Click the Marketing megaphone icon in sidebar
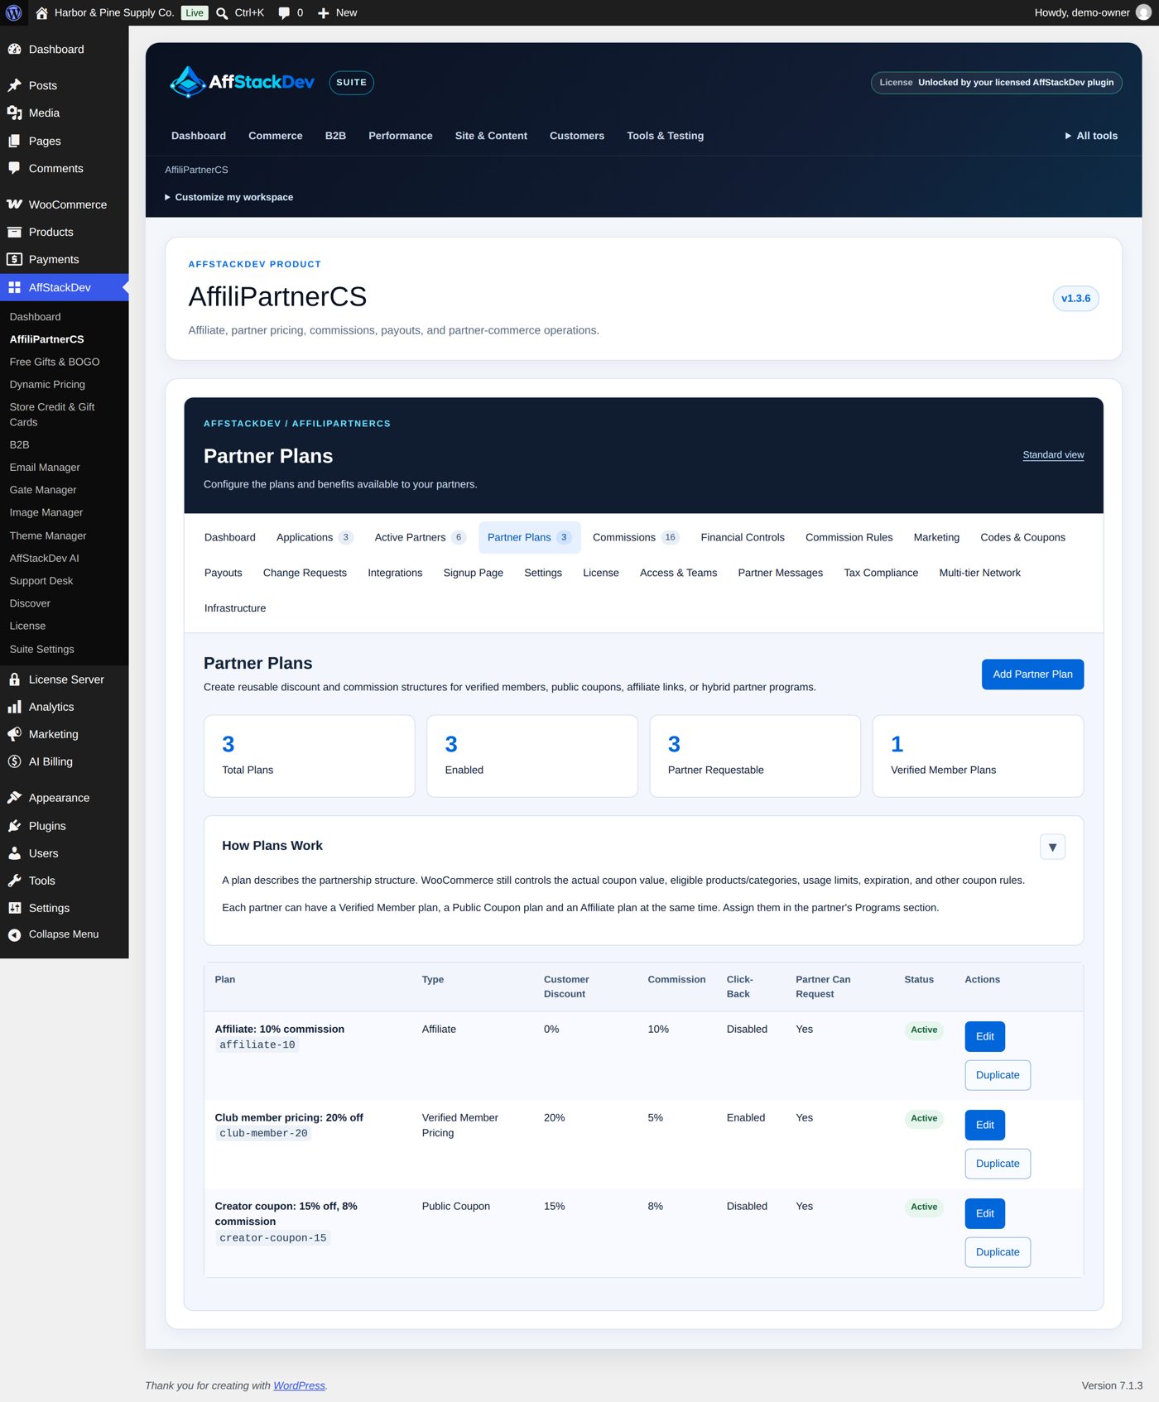 click(x=15, y=734)
